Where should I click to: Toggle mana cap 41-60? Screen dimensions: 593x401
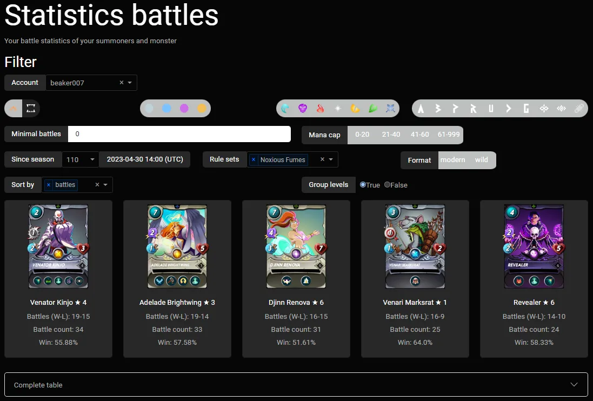(419, 135)
